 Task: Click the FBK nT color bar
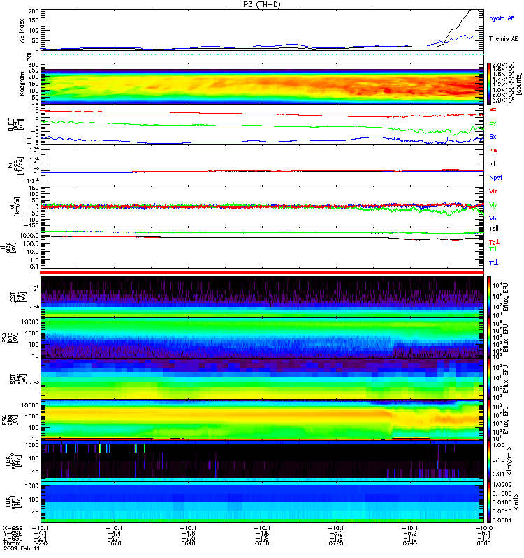pos(489,502)
